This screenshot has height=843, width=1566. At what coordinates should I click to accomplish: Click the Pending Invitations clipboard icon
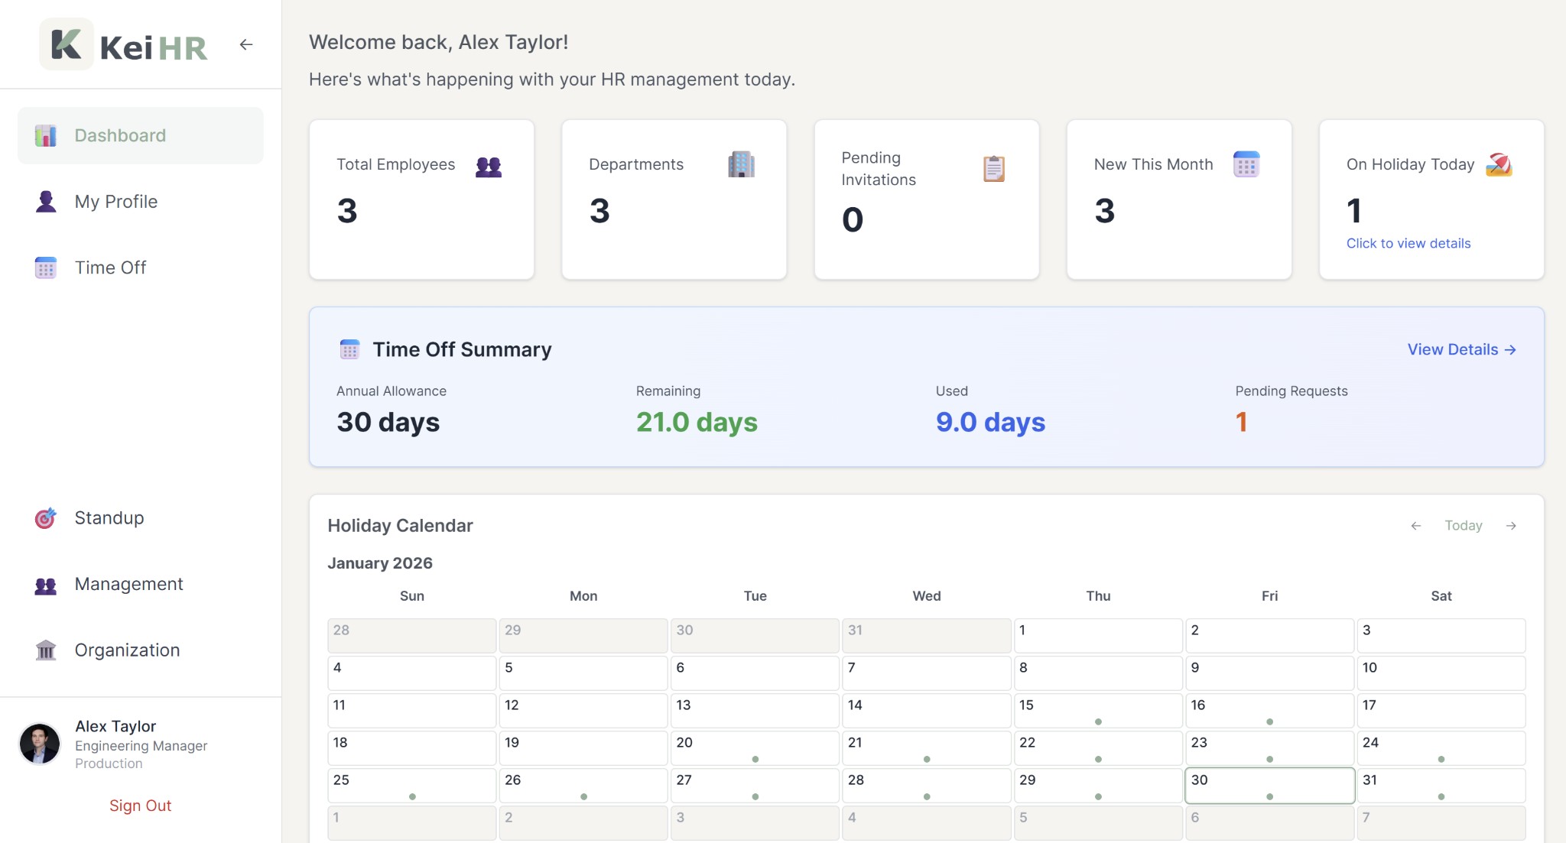[x=993, y=168]
